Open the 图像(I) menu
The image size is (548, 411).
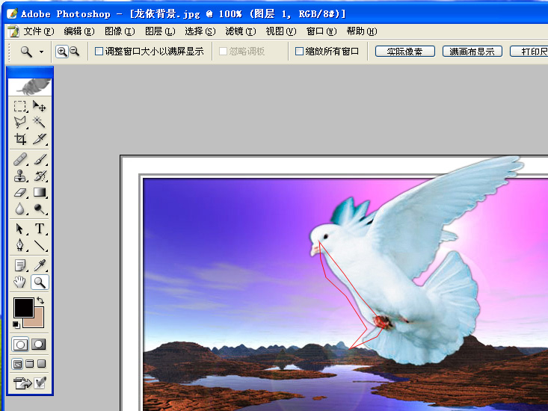click(120, 31)
